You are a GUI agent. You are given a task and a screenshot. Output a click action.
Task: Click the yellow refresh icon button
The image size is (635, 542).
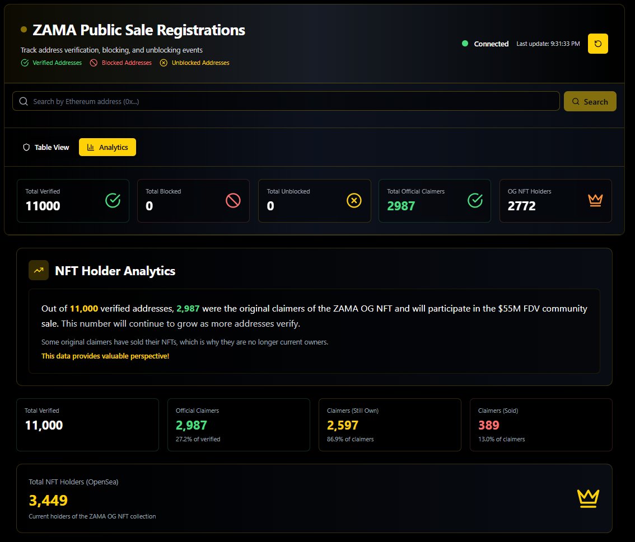tap(597, 44)
